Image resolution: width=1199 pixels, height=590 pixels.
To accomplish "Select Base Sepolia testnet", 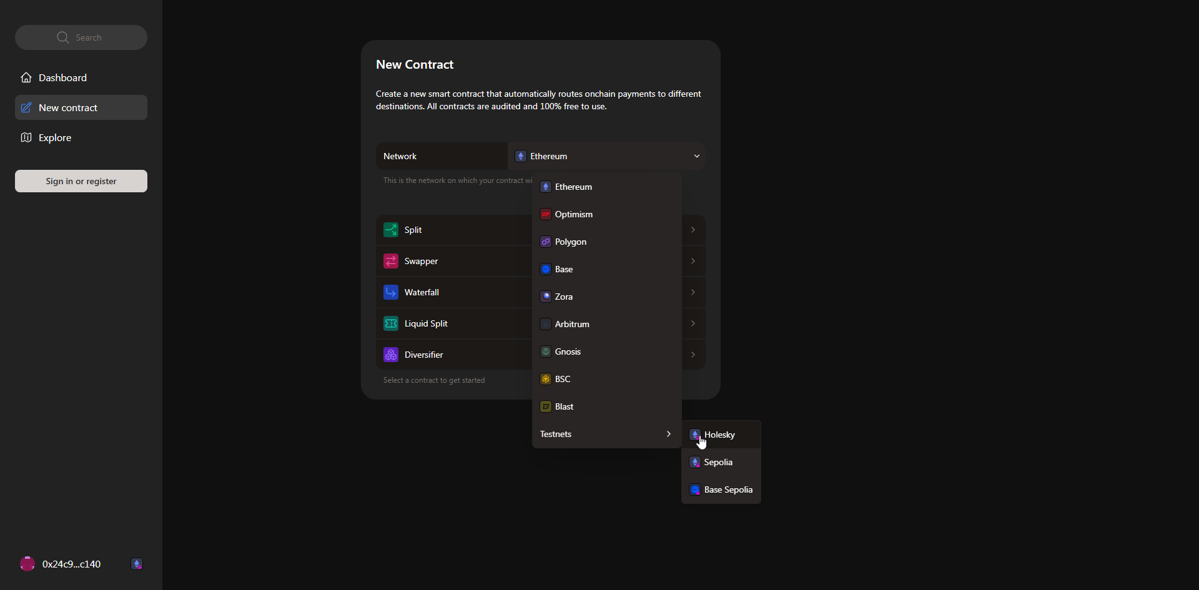I will click(728, 489).
